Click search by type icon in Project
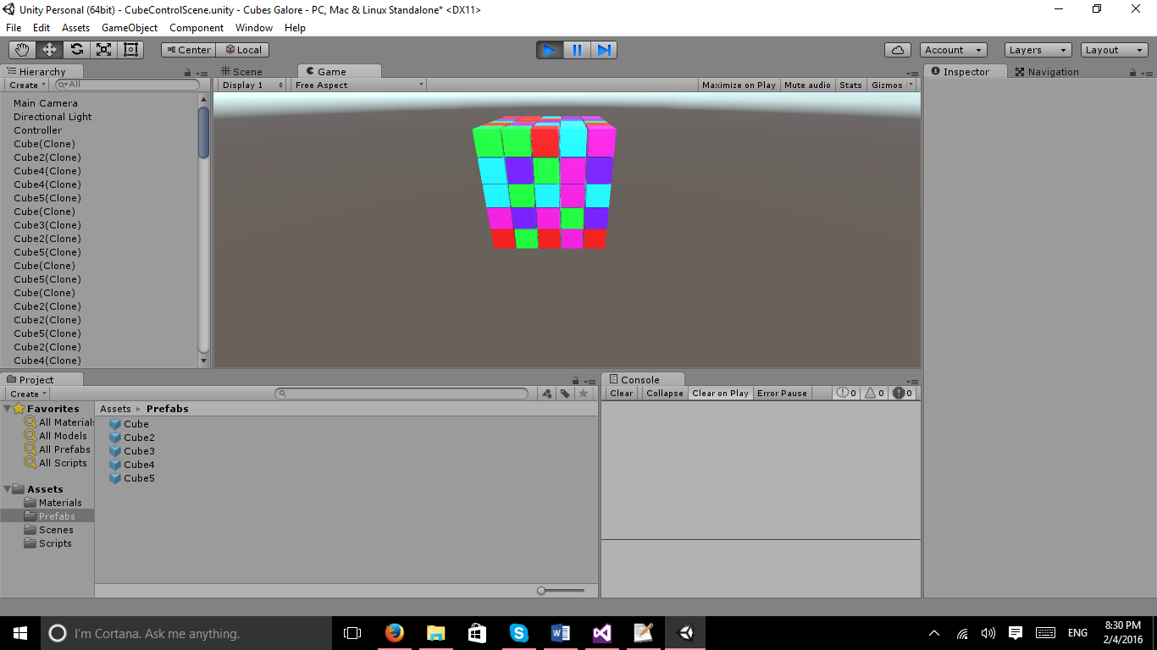Screen dimensions: 1157x650 (546, 394)
